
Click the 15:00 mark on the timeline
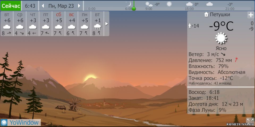tap(189, 9)
